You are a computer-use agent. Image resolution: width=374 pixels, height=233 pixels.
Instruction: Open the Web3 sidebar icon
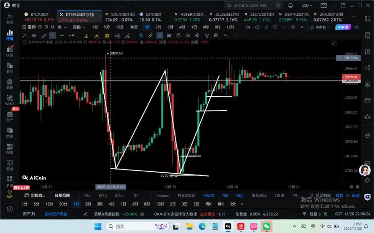(9, 100)
